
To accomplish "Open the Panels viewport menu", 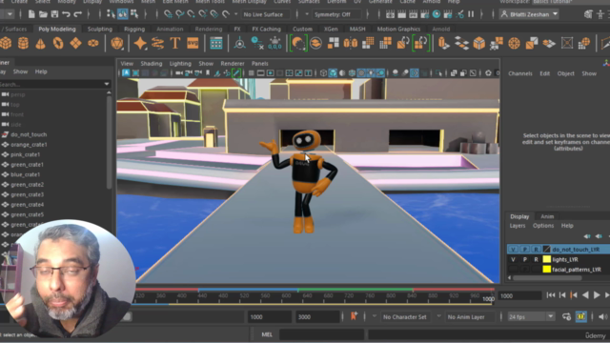I will pos(259,64).
